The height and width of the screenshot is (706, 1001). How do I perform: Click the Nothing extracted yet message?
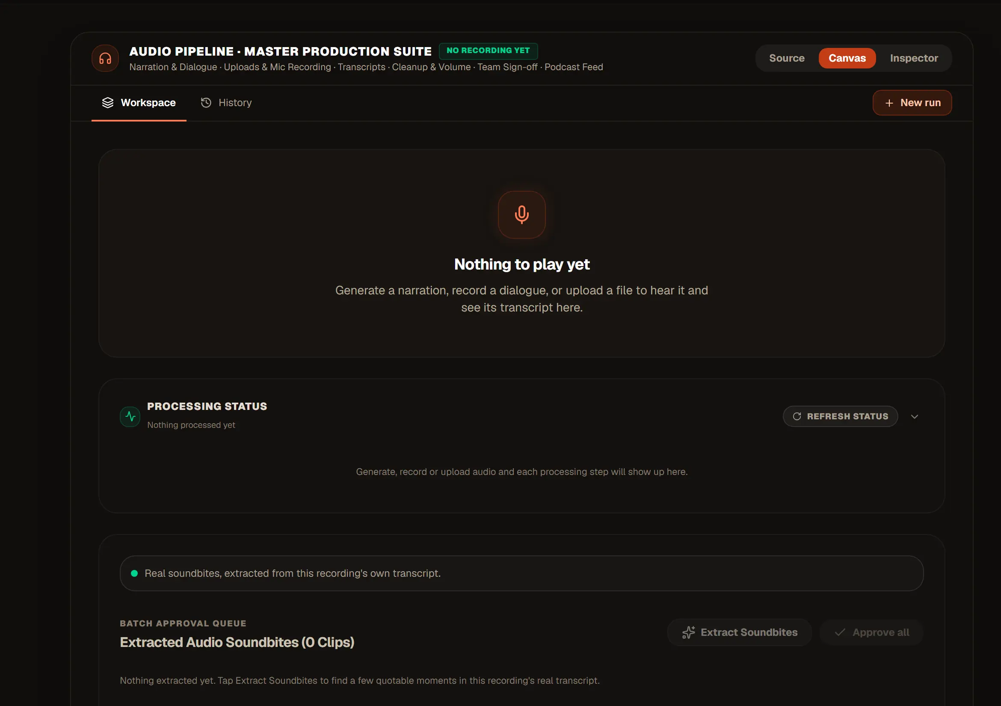[x=360, y=681]
